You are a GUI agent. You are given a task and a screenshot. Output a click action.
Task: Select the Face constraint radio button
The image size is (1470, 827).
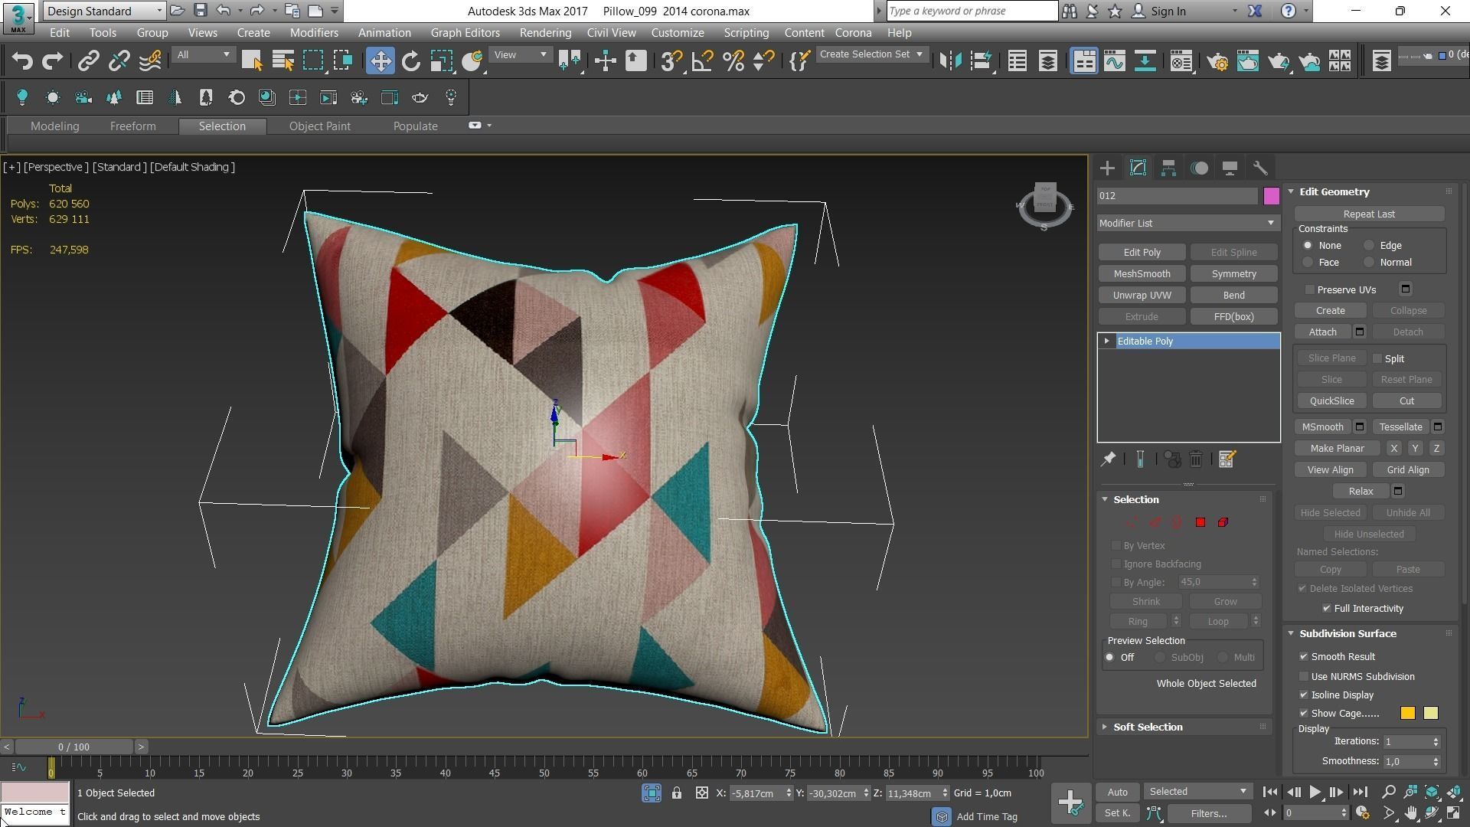click(1308, 263)
